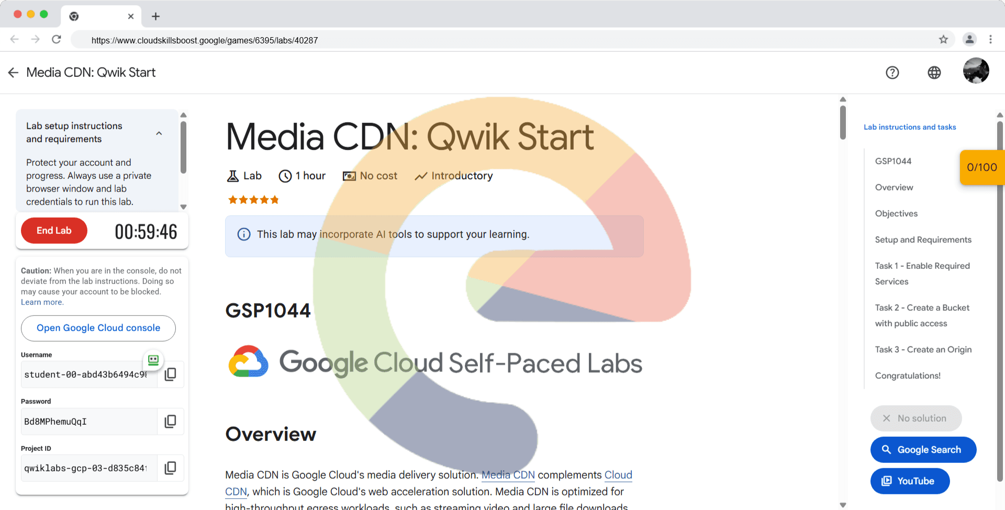Viewport: 1005px width, 510px height.
Task: Close the current browser tab
Action: click(x=131, y=16)
